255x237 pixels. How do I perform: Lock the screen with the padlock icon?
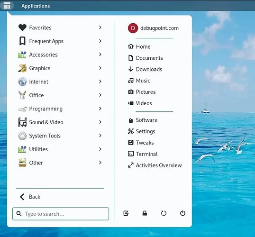[x=145, y=213]
